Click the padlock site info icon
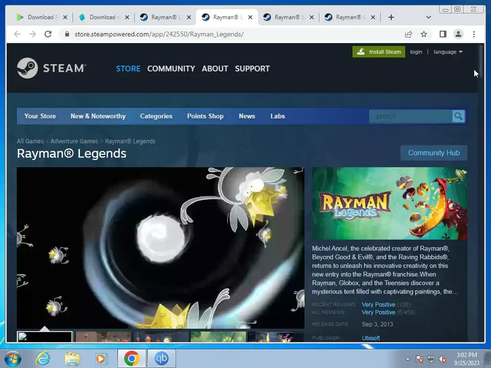 [67, 34]
